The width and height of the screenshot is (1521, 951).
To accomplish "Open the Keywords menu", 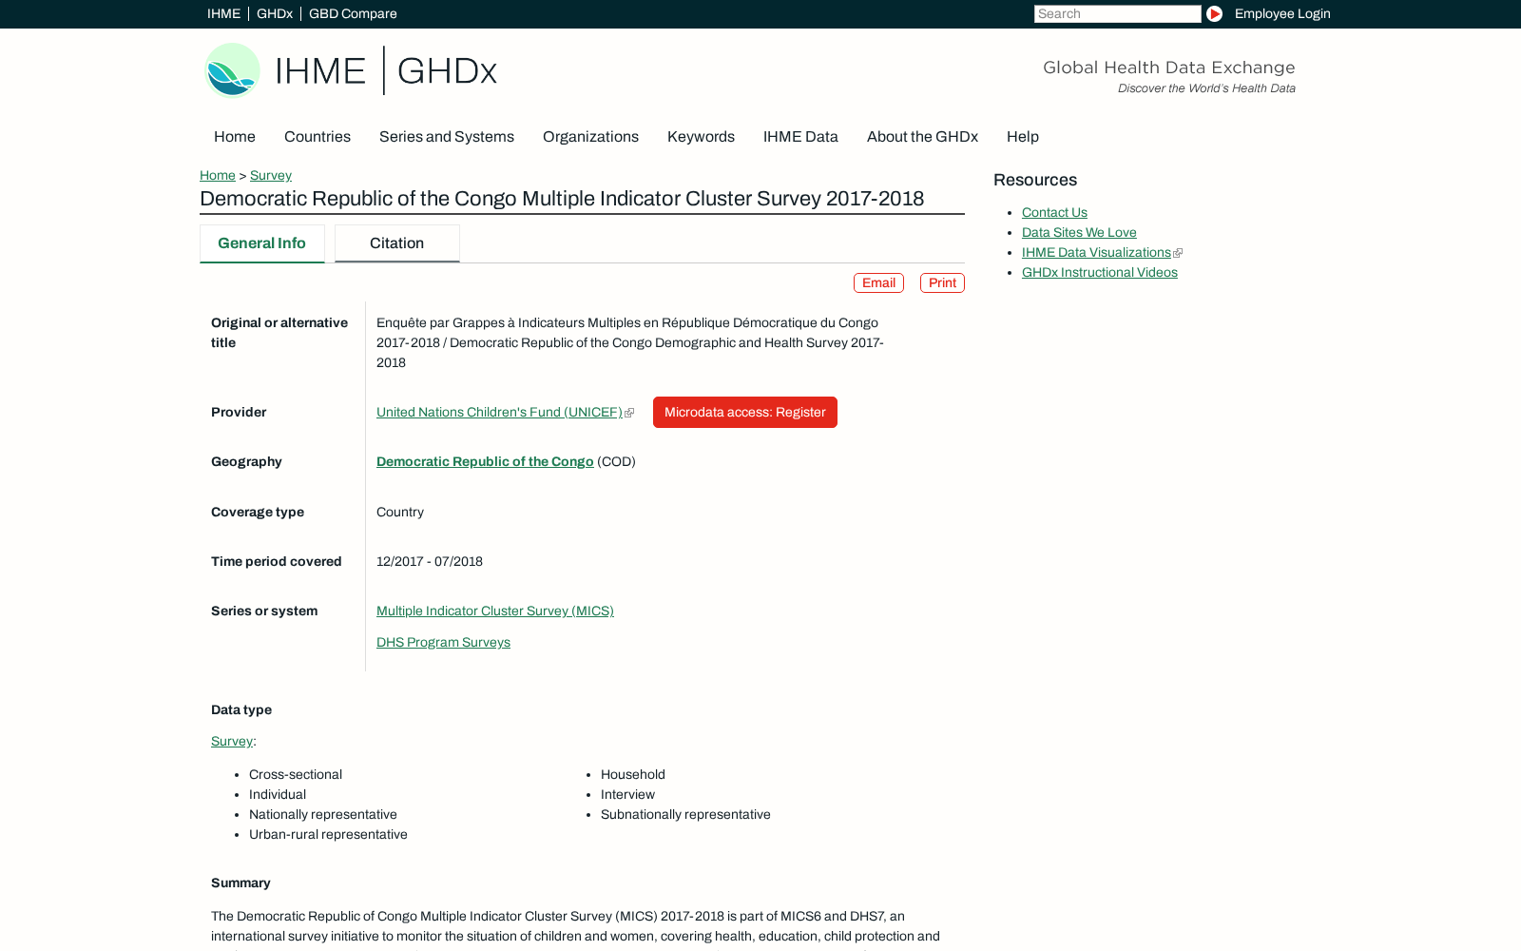I will pyautogui.click(x=701, y=137).
